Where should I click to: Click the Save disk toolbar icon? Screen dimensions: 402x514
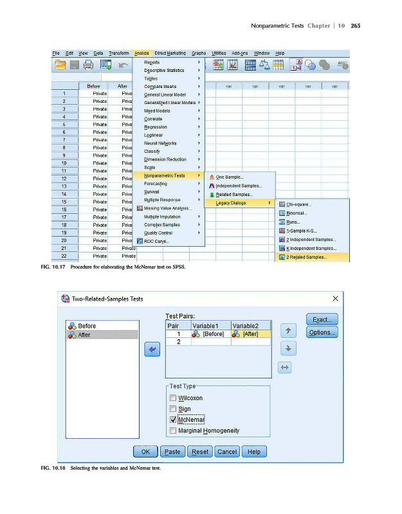tap(75, 65)
